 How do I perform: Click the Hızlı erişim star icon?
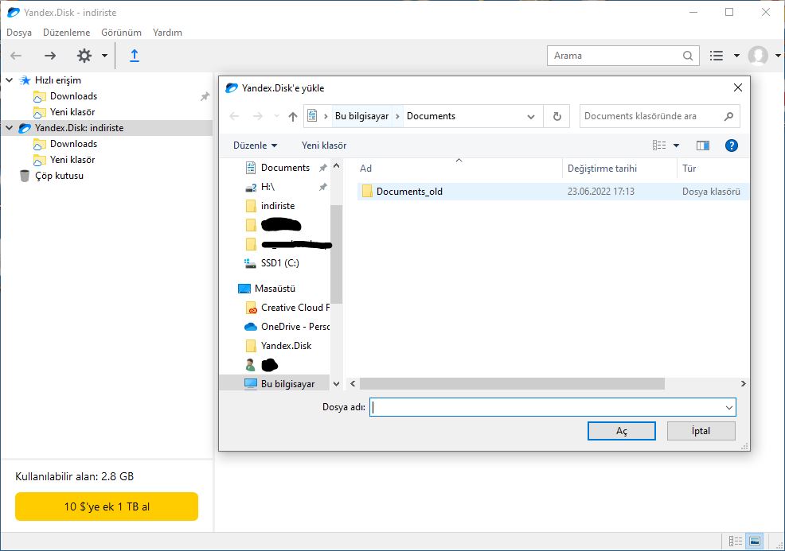pos(25,80)
